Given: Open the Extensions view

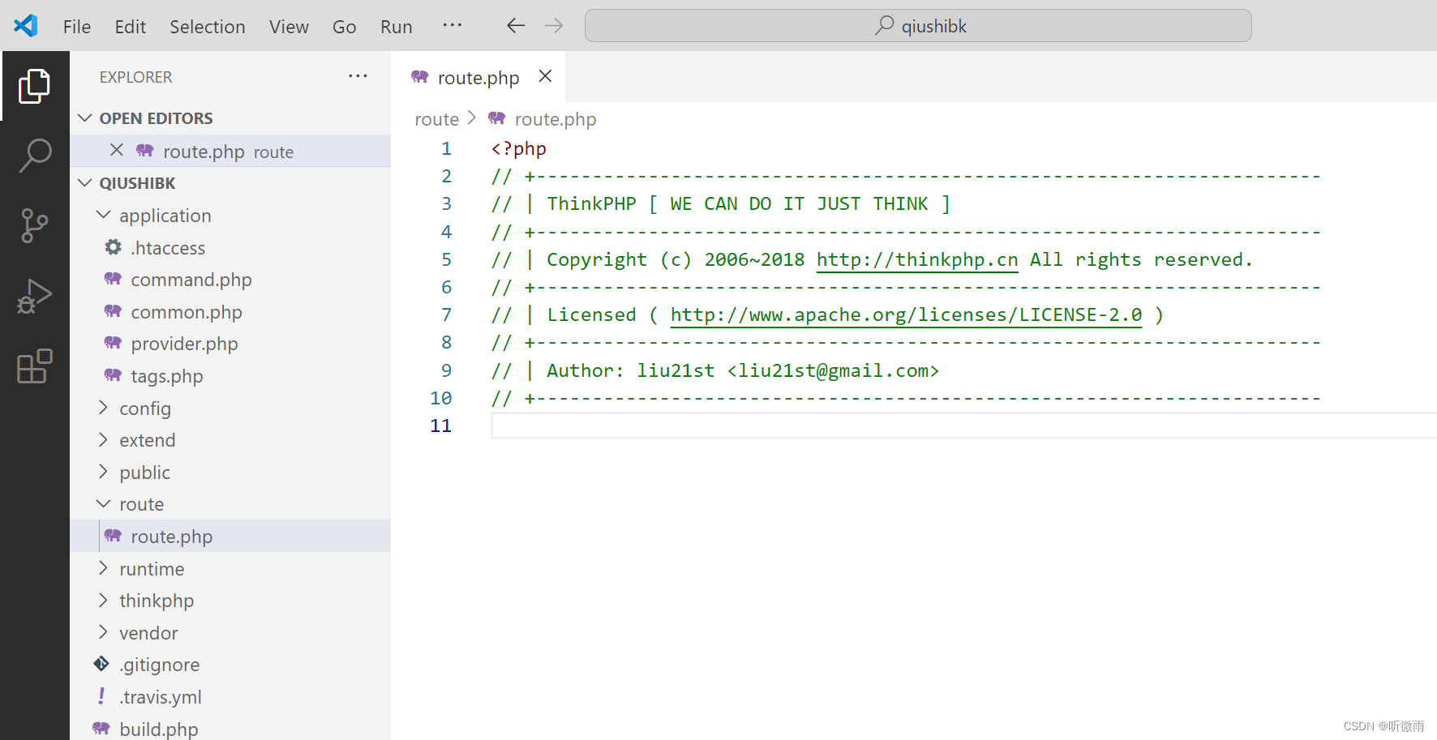Looking at the screenshot, I should tap(34, 366).
